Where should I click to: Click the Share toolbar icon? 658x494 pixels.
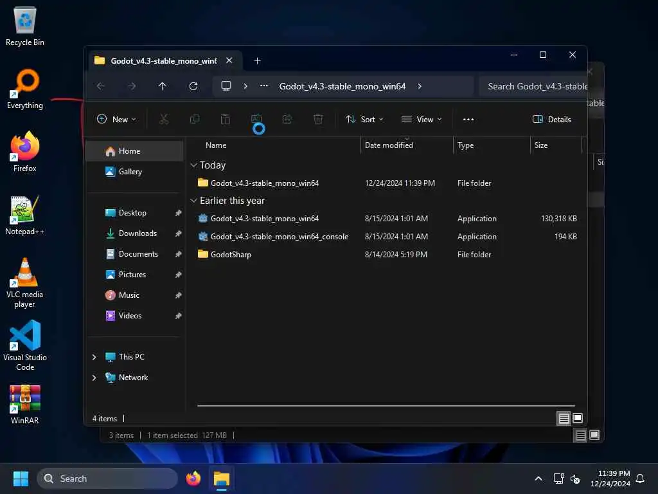[x=287, y=119]
